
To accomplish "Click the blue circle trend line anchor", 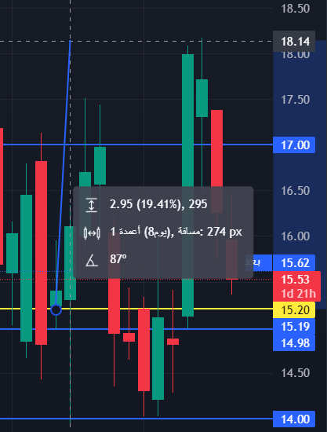I will [x=56, y=310].
